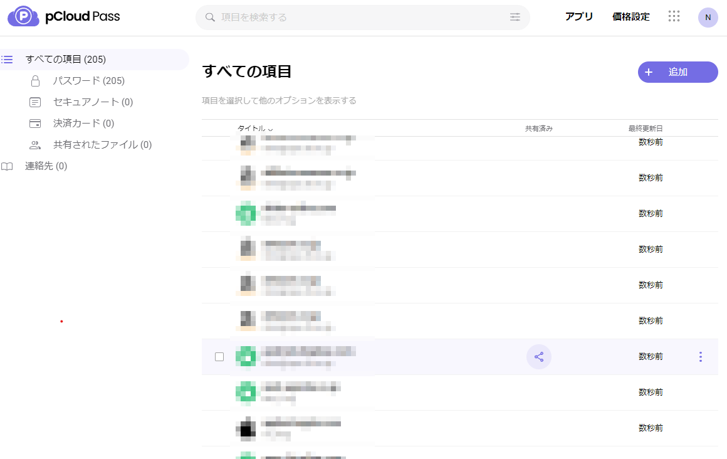Click the share icon on the highlighted row

(539, 357)
